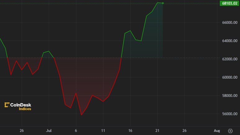The image size is (240, 135).
Task: Select the 6 label on the date axis
Action: [76, 131]
